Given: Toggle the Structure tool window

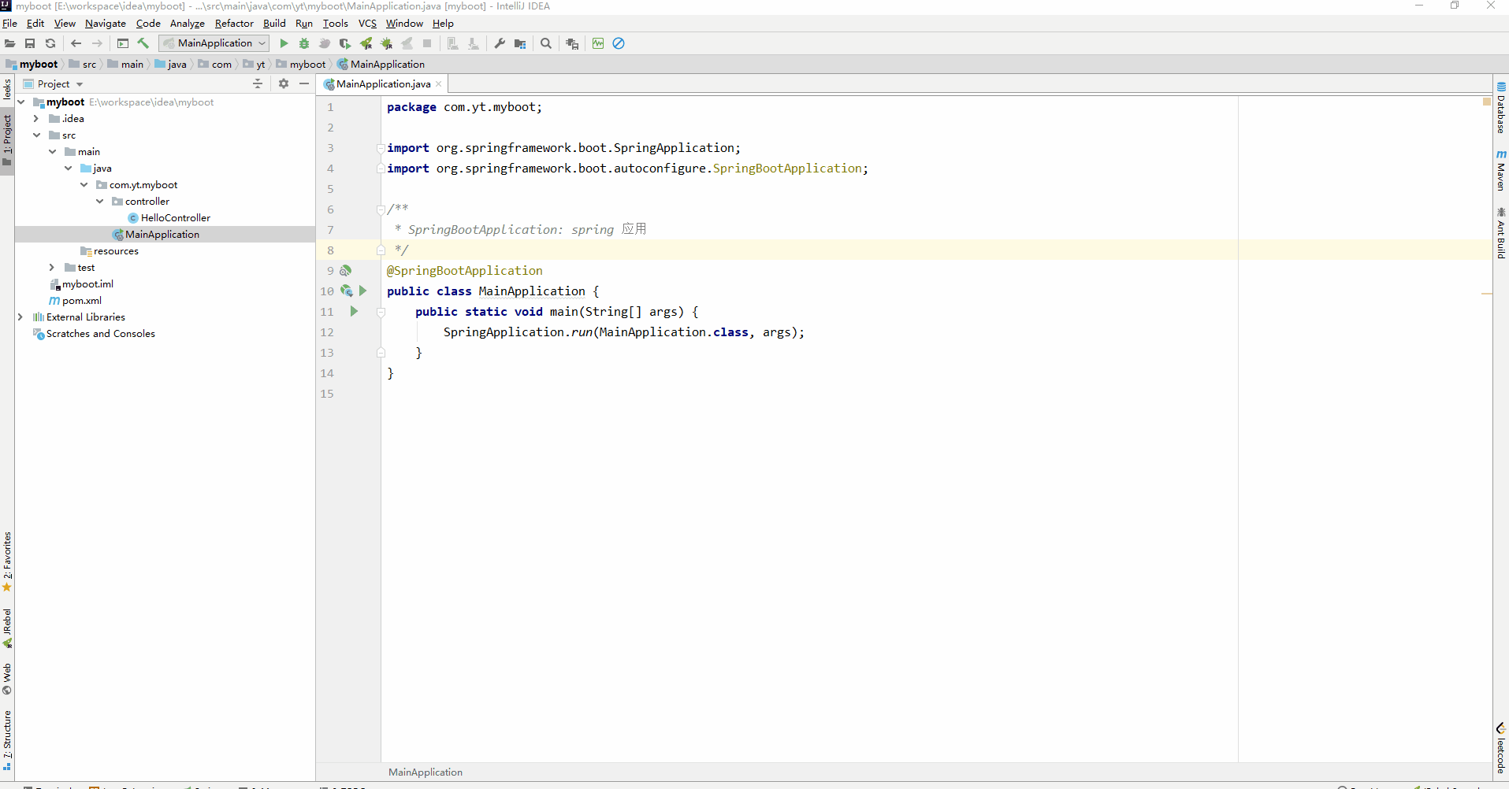Looking at the screenshot, I should point(7,740).
